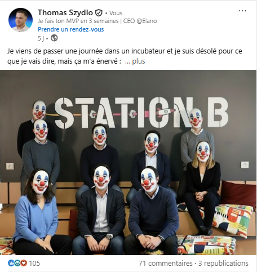Open the 71 commentaires list
Viewport: 257px width, 272px height.
[x=166, y=263]
